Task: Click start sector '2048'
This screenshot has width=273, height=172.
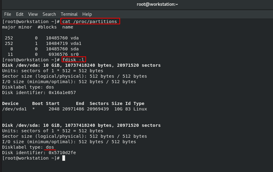Action: 54,109
